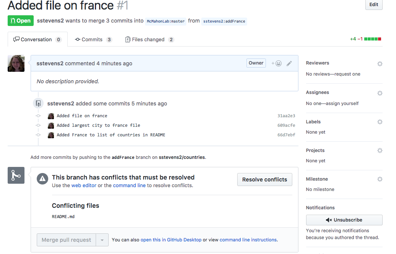The width and height of the screenshot is (396, 254).
Task: Expand the Merge pull request dropdown arrow
Action: click(x=102, y=240)
